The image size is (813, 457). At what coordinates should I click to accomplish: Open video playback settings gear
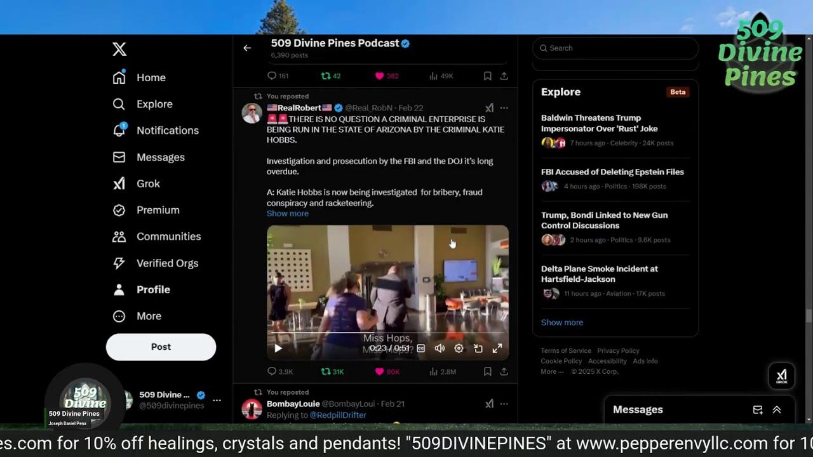459,348
